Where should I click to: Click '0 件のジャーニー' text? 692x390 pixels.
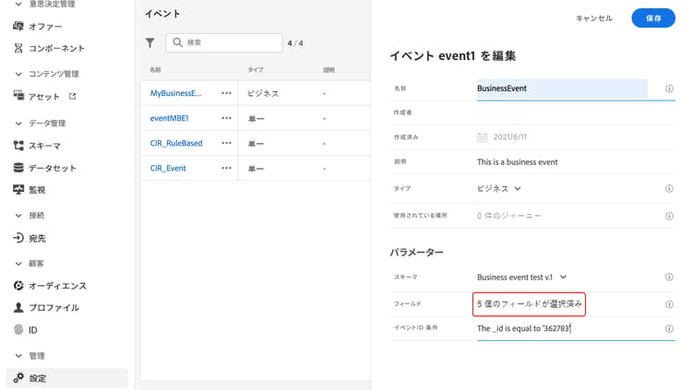pos(508,216)
